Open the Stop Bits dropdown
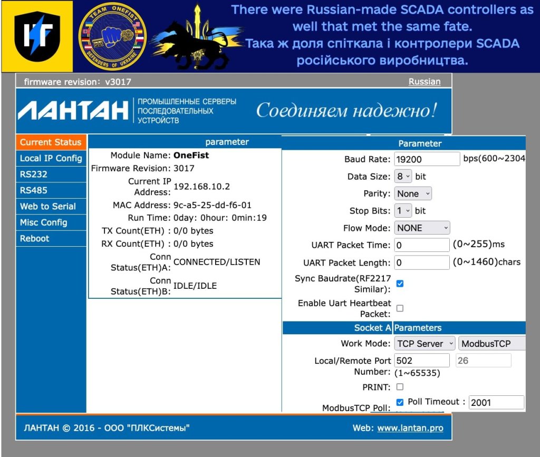The image size is (540, 457). tap(403, 211)
